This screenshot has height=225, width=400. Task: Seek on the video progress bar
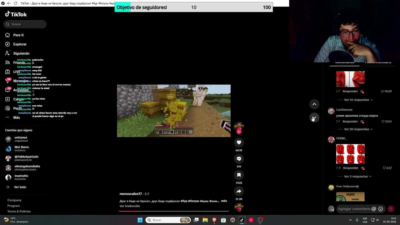(174, 211)
